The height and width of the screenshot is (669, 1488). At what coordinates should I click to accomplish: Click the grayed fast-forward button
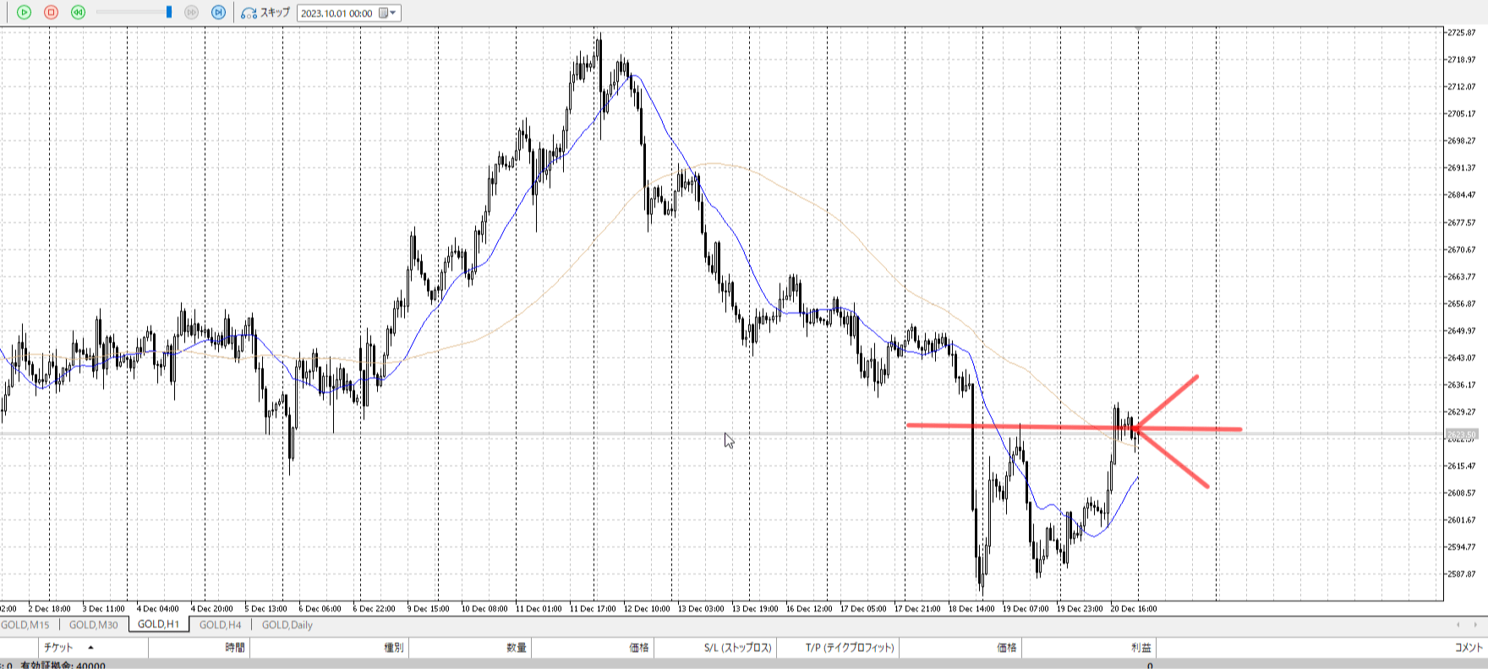(191, 13)
